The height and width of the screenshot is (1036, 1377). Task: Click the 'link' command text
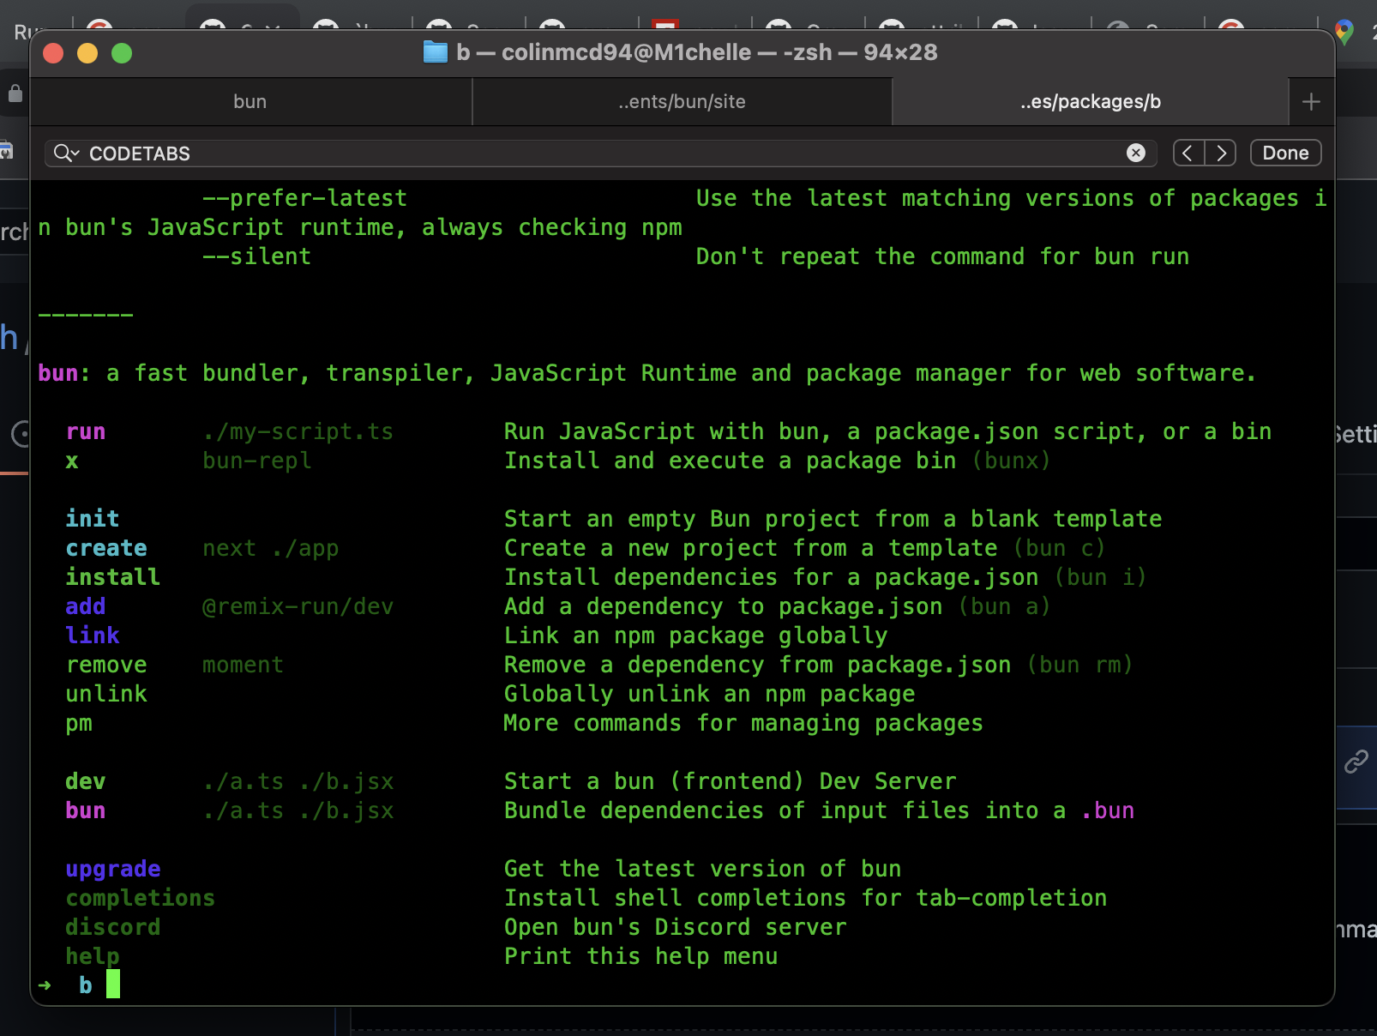(93, 635)
